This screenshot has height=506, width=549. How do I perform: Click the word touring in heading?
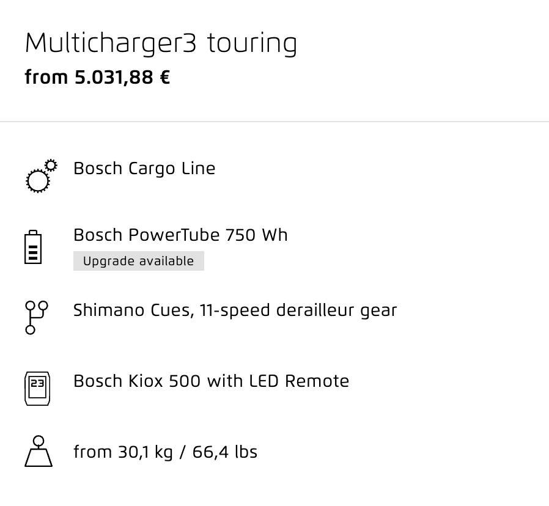[252, 44]
